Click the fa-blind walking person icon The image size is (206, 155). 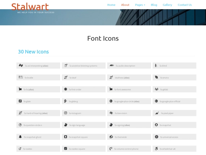(156, 65)
